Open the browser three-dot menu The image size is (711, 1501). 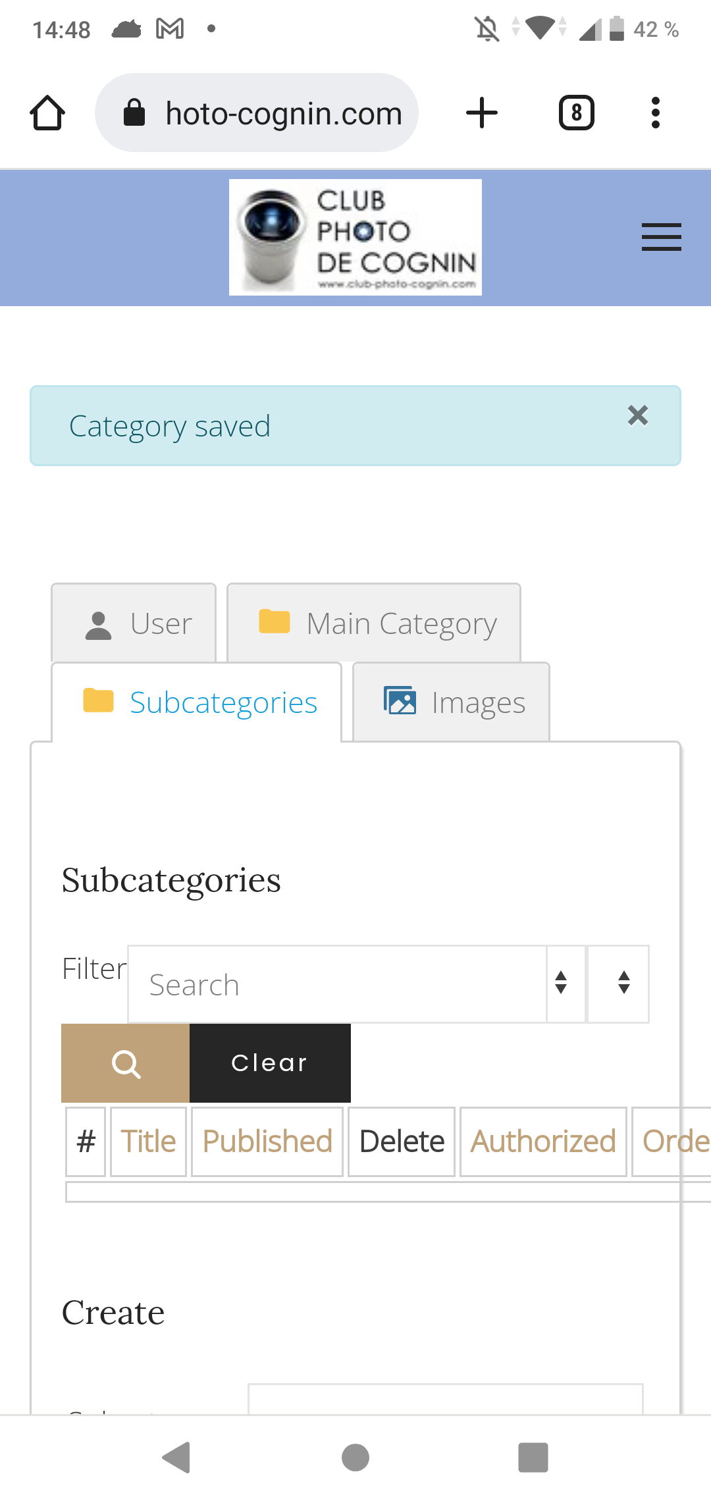point(655,113)
